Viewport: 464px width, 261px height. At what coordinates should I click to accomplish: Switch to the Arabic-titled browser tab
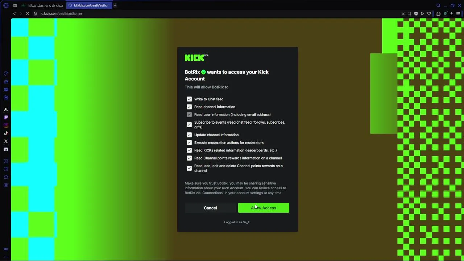[43, 5]
